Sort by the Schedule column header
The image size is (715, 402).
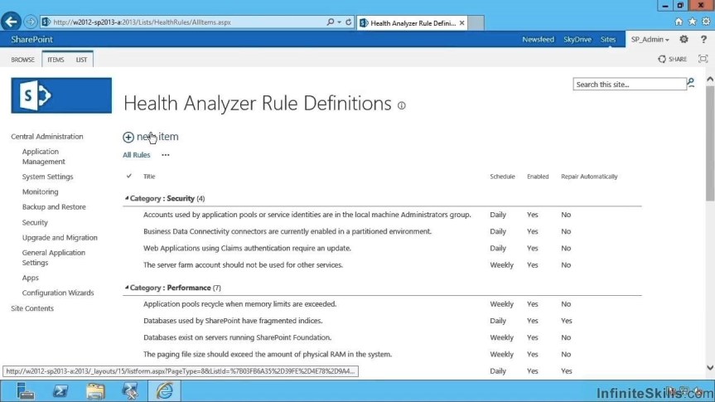click(502, 176)
